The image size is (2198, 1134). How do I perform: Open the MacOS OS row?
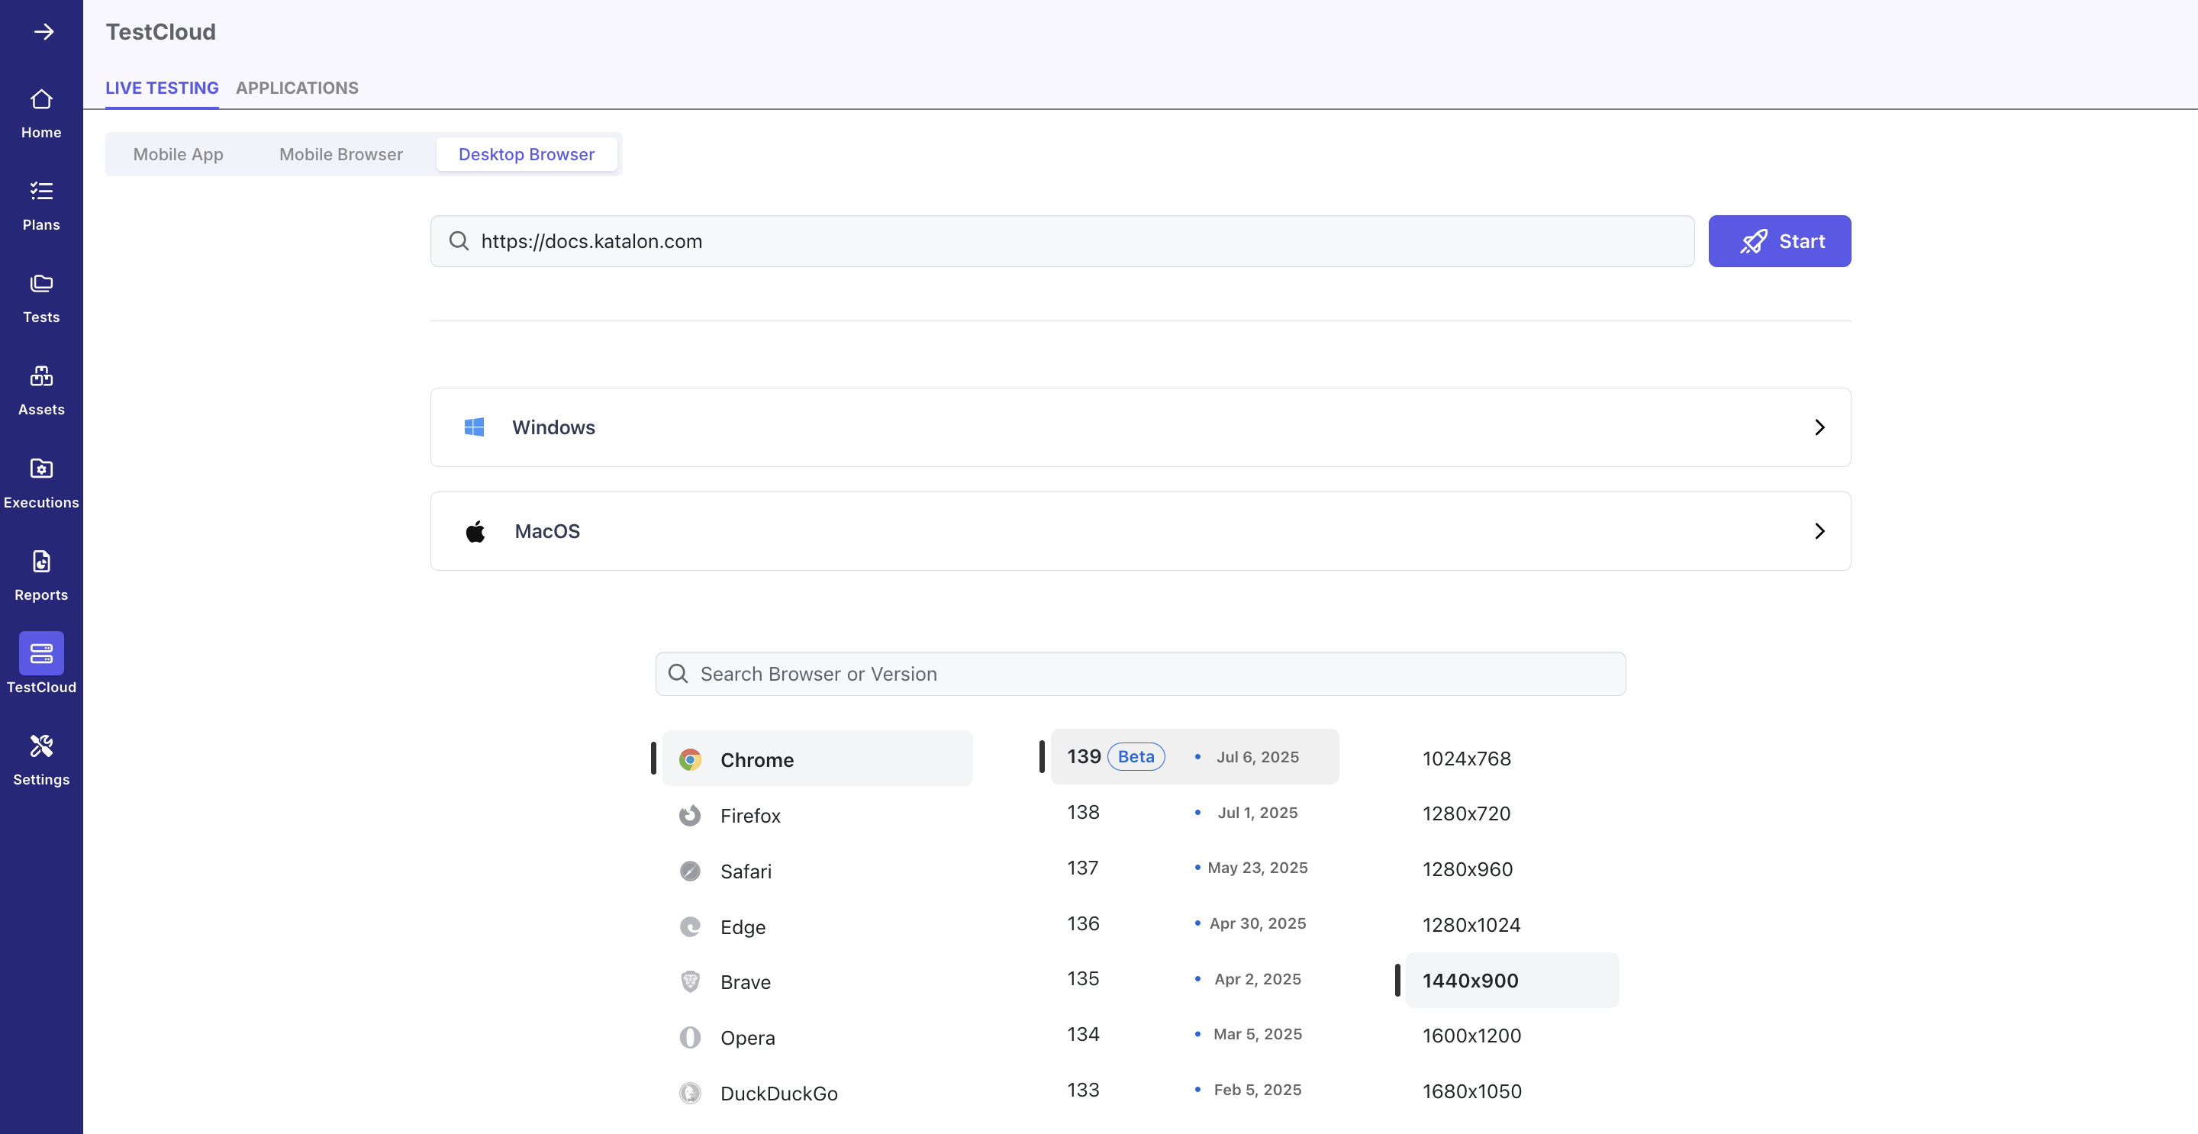point(1140,530)
